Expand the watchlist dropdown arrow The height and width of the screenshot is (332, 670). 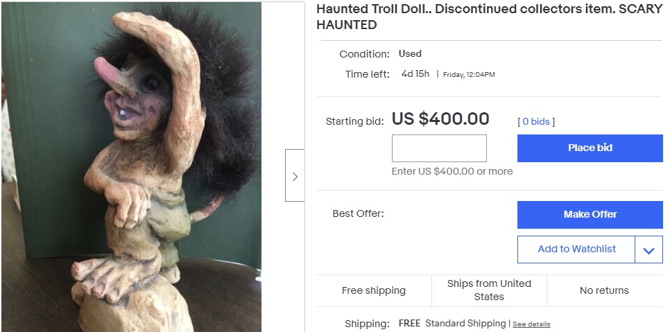tap(648, 250)
